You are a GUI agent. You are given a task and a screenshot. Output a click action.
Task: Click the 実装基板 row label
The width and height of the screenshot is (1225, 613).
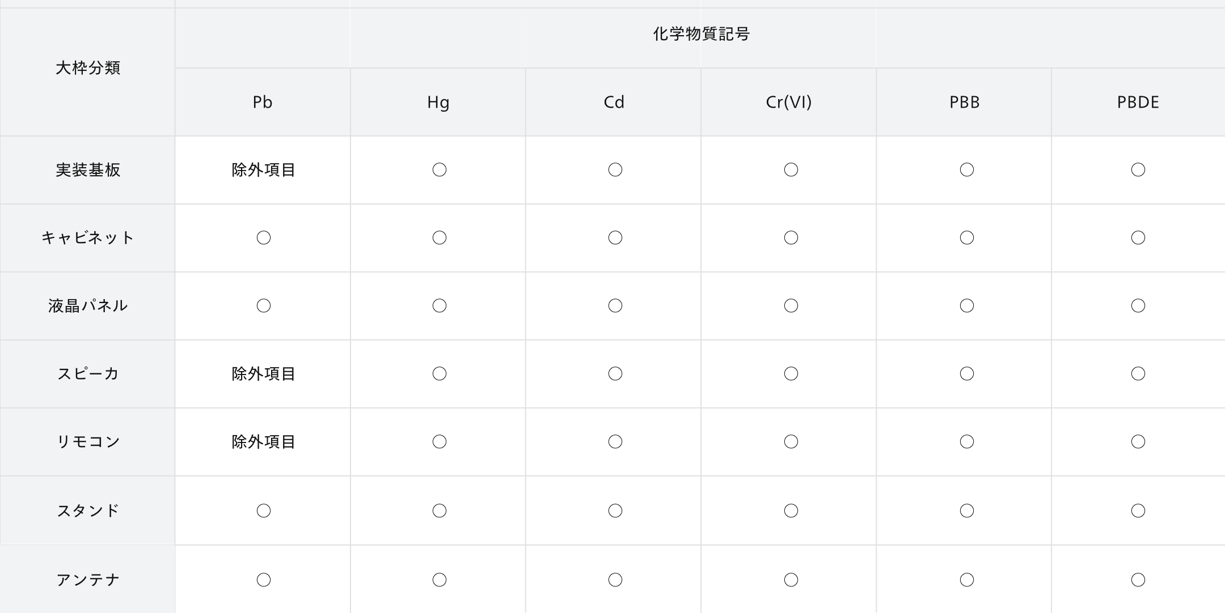coord(87,170)
